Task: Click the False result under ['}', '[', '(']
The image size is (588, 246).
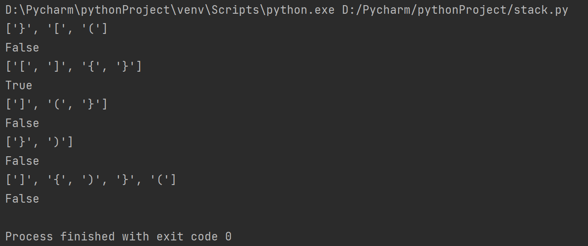Action: coord(22,48)
